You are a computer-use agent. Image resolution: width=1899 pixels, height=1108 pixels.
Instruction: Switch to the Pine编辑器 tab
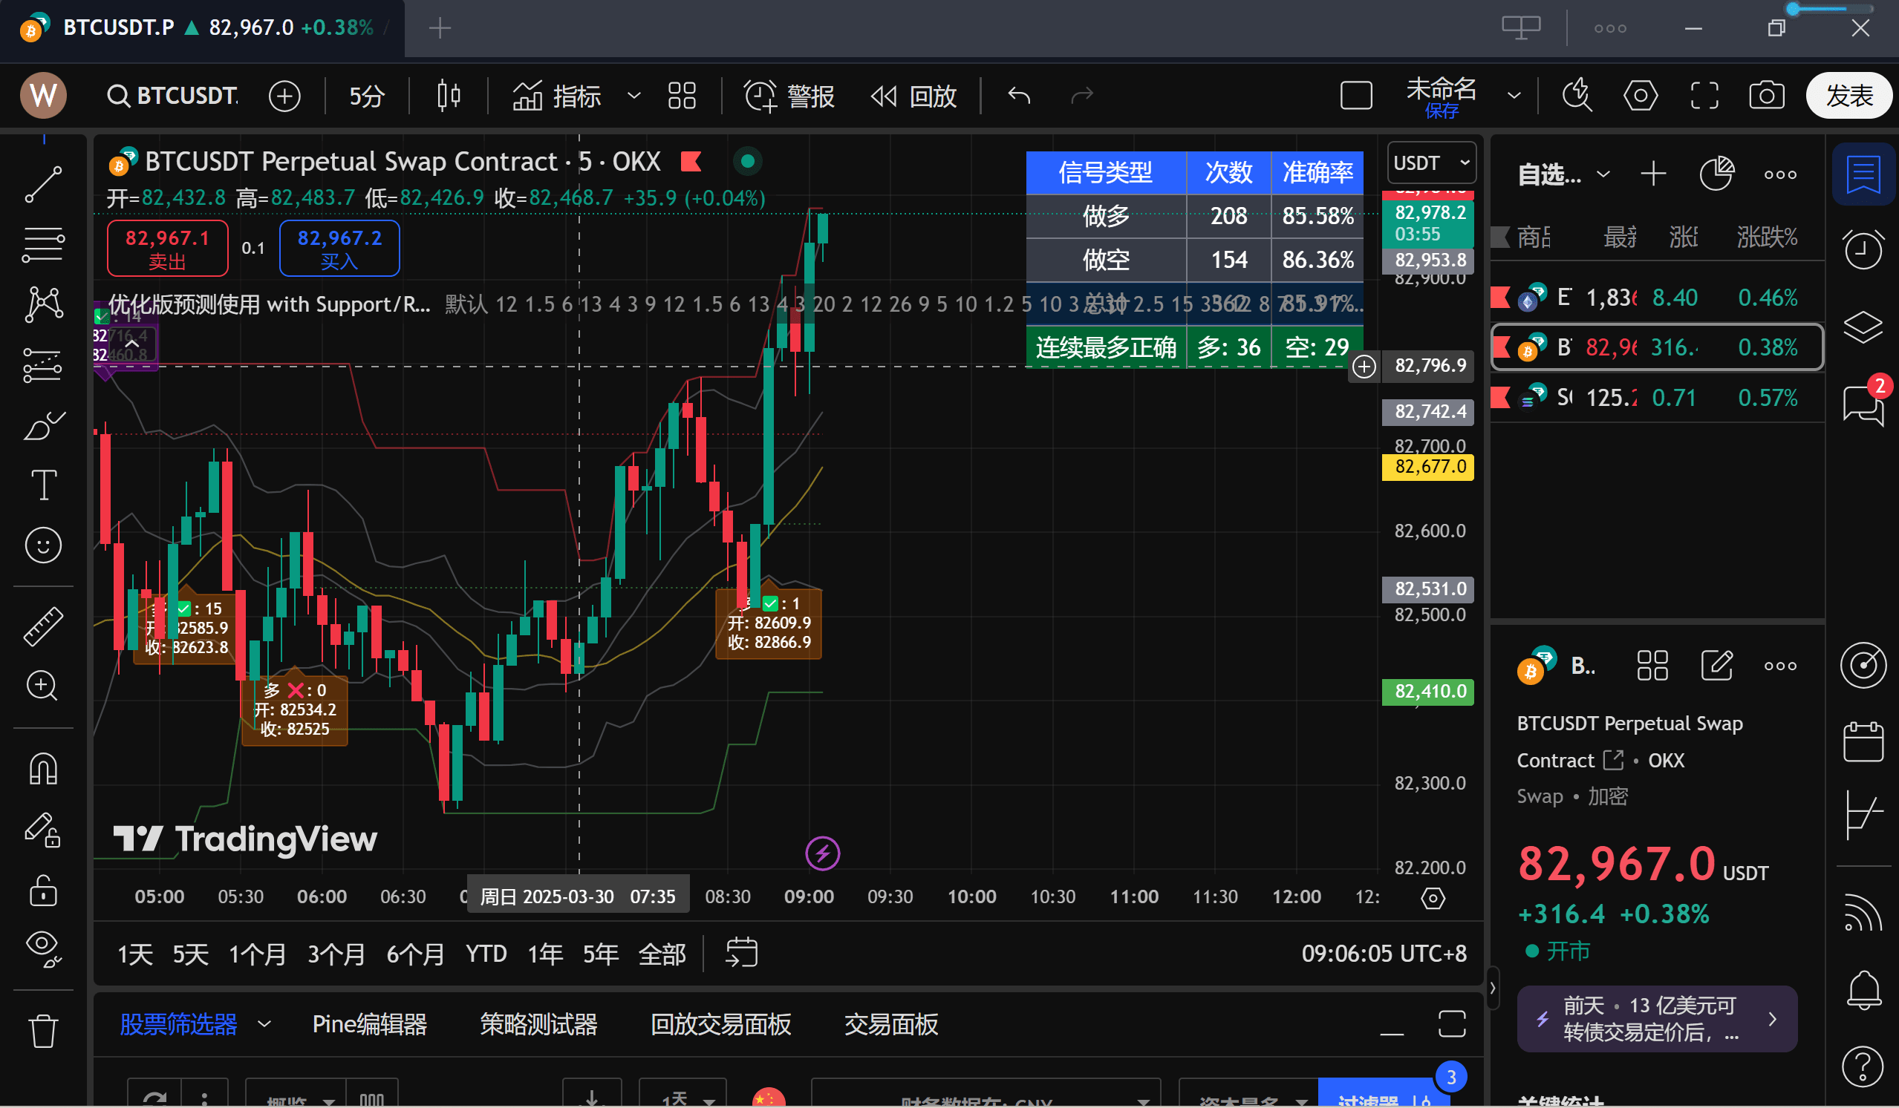tap(369, 1024)
